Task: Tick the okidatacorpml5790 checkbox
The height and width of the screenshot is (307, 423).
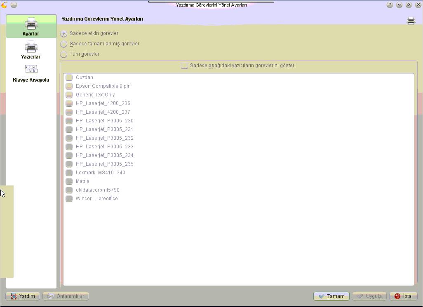Action: coord(69,190)
